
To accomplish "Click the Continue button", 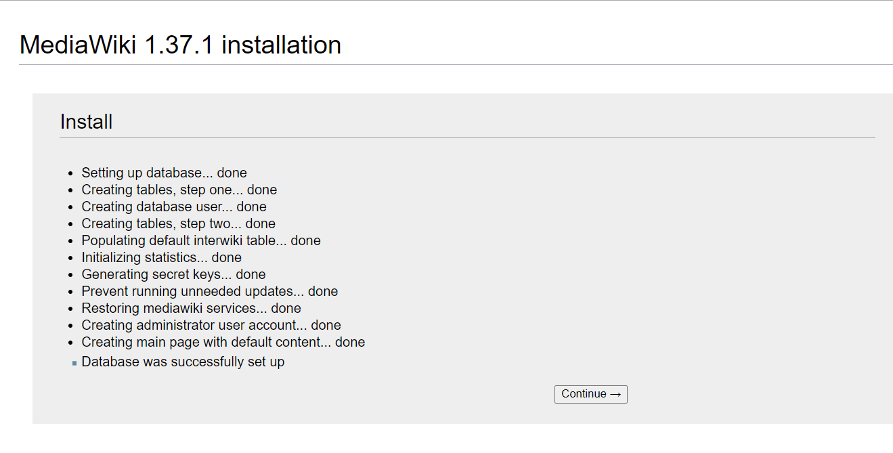I will click(x=590, y=394).
